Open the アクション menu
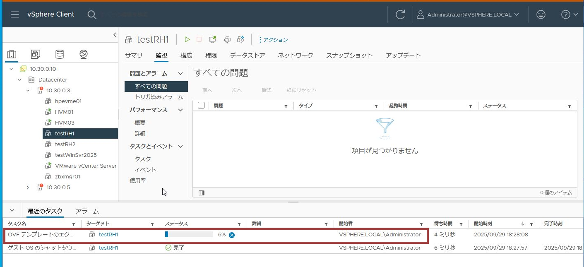The image size is (584, 267). [273, 40]
